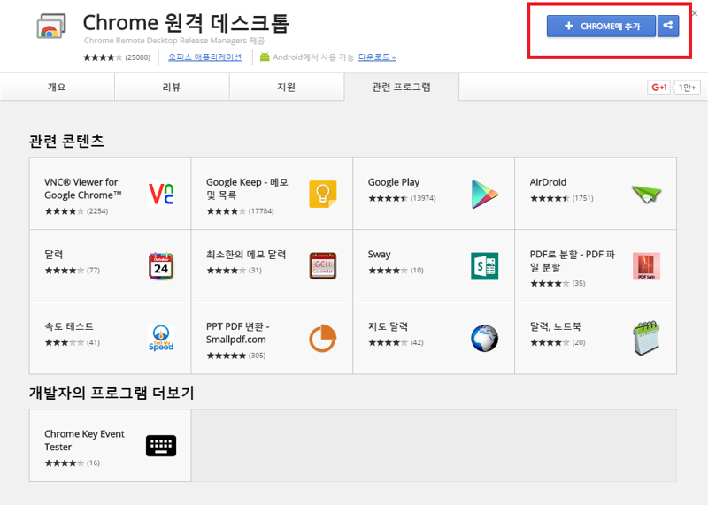Open the 다운로드 Android link

(x=377, y=57)
